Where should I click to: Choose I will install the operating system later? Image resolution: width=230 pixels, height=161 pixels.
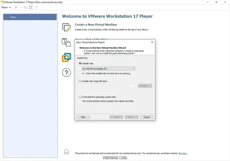[x=80, y=97]
